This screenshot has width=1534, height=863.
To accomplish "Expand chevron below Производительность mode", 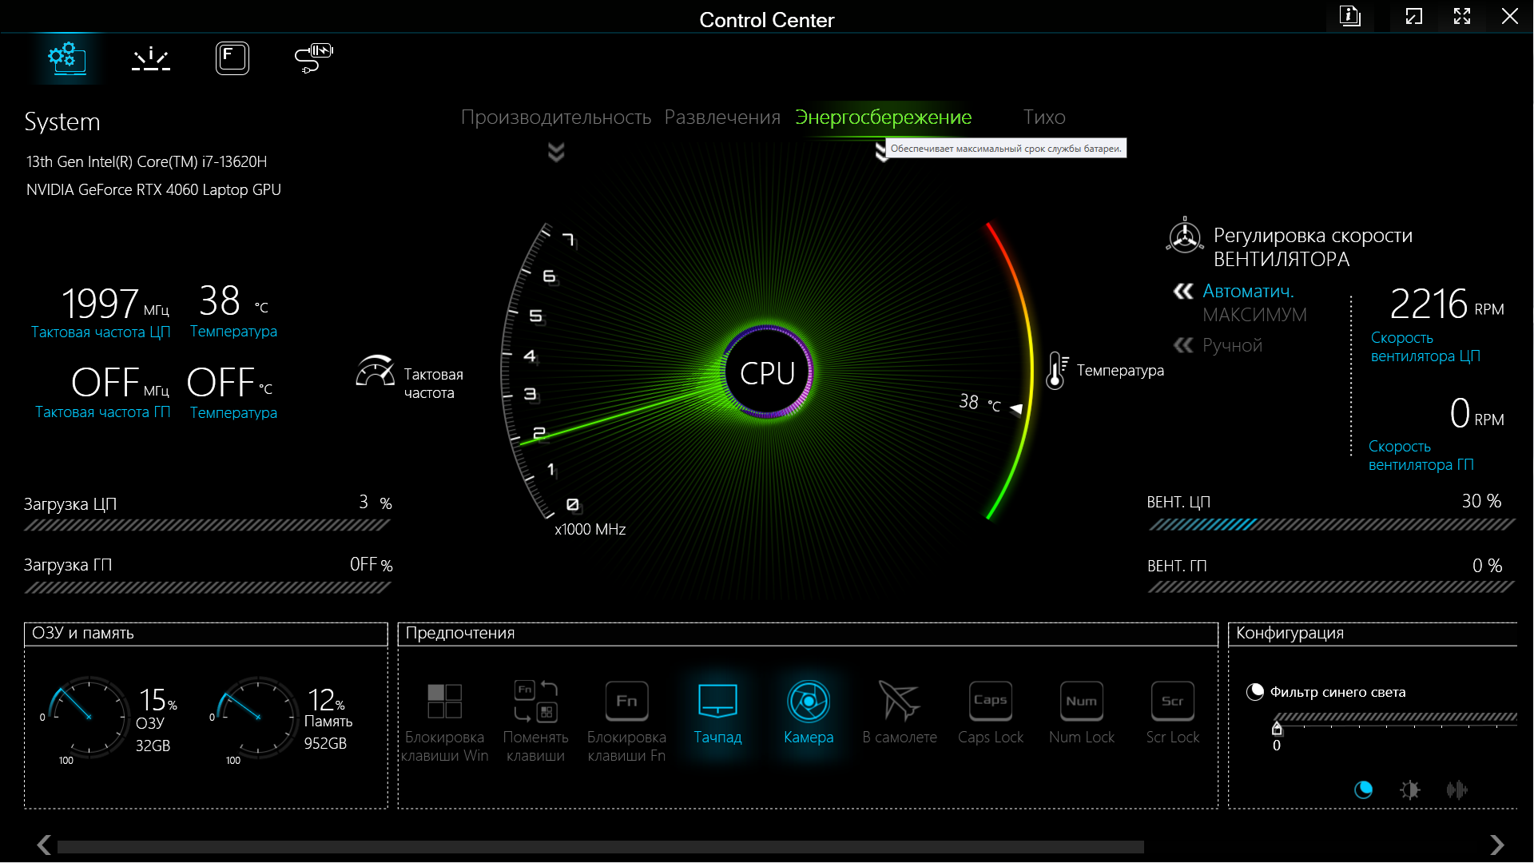I will click(x=556, y=152).
